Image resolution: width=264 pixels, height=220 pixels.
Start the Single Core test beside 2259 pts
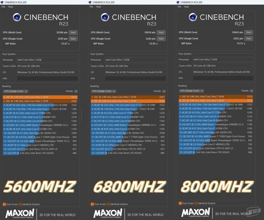click(x=73, y=39)
